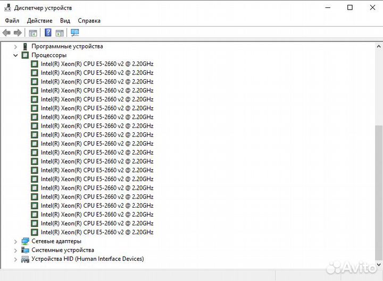Select the Процессоры label
Image resolution: width=383 pixels, height=281 pixels.
pyautogui.click(x=49, y=55)
